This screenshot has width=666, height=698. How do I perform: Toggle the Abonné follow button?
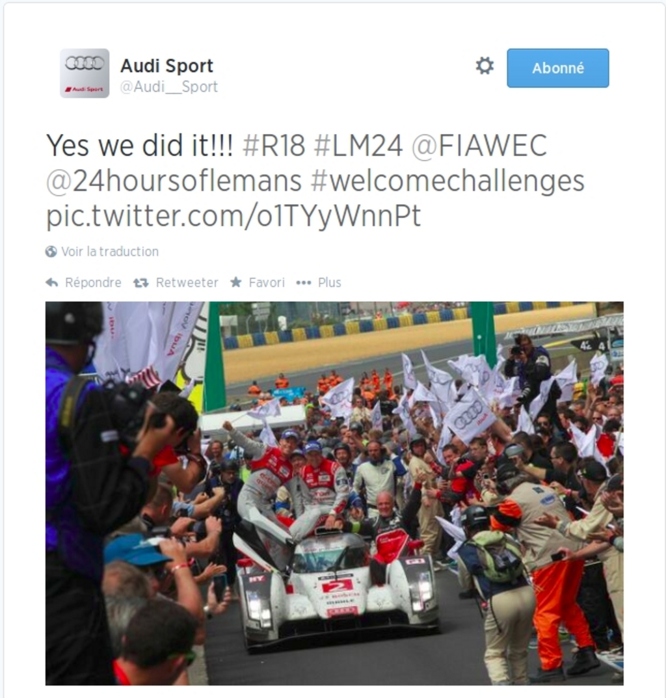point(558,68)
